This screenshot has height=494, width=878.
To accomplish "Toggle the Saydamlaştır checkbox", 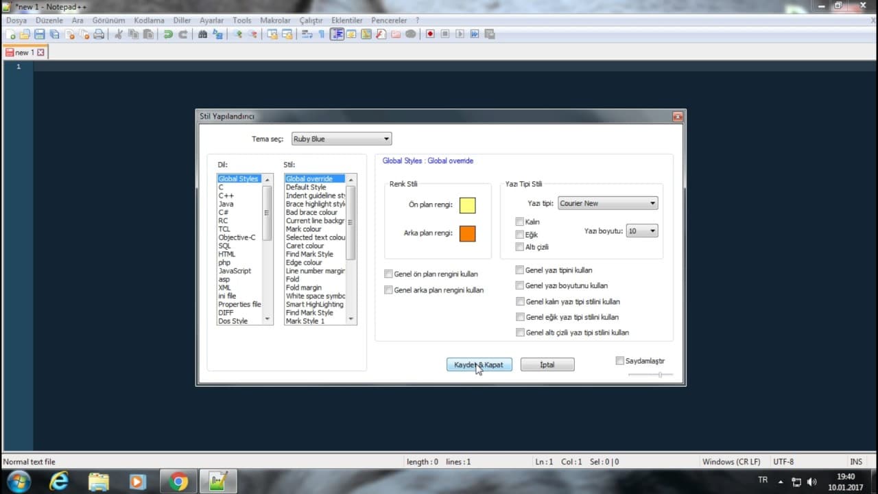I will point(620,361).
